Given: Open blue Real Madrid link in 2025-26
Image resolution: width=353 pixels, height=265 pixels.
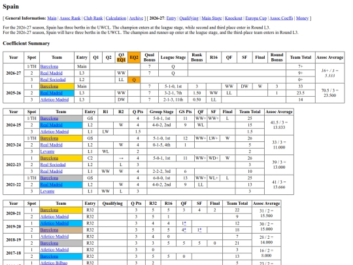Looking at the screenshot, I should [52, 93].
